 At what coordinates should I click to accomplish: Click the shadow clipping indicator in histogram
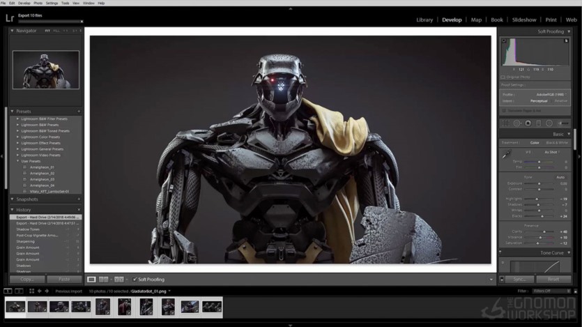click(504, 41)
